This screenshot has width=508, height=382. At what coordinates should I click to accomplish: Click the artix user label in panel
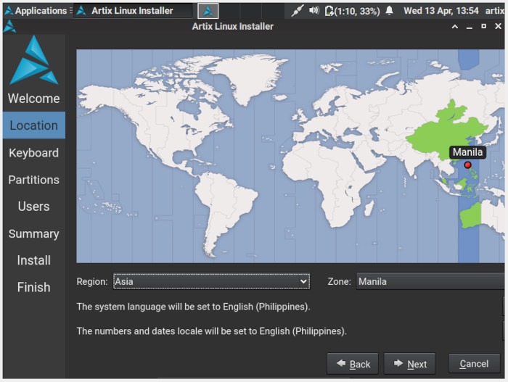tap(495, 11)
